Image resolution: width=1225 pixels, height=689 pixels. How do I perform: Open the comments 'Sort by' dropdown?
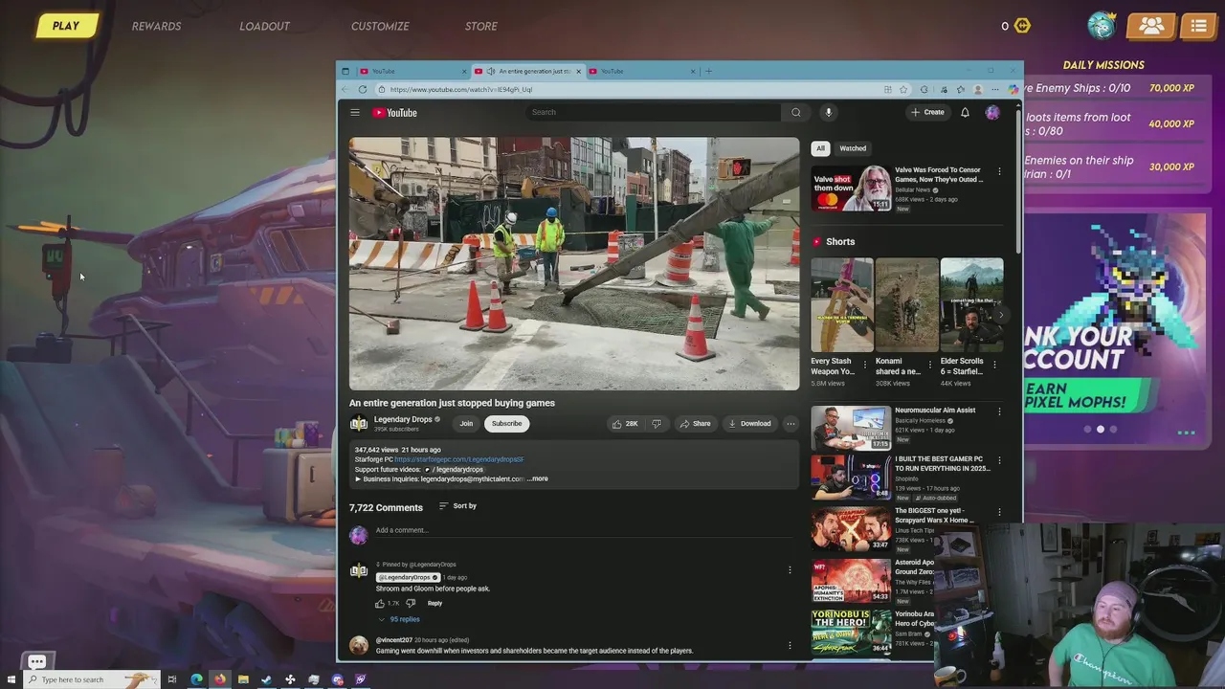click(457, 505)
